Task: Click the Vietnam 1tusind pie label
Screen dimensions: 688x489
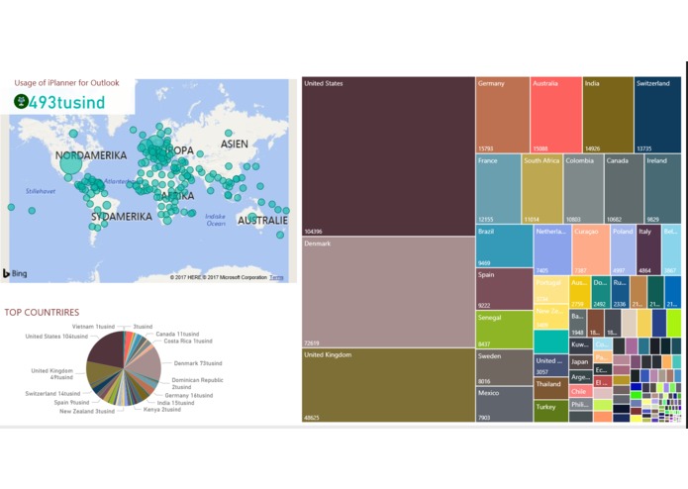Action: pyautogui.click(x=93, y=327)
